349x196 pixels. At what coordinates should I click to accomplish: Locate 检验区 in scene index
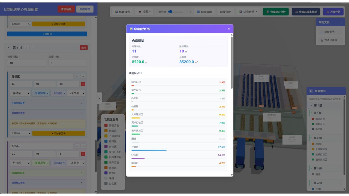[x=319, y=144]
